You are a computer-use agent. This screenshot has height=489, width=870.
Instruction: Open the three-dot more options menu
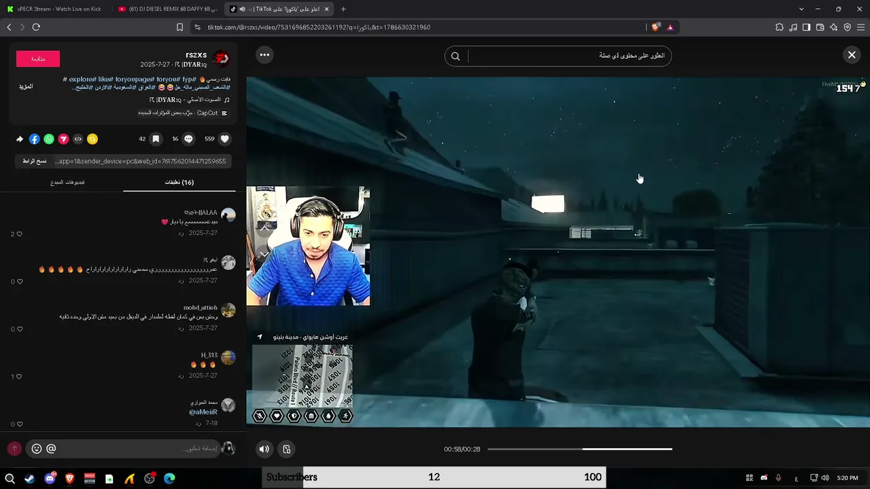click(x=264, y=55)
